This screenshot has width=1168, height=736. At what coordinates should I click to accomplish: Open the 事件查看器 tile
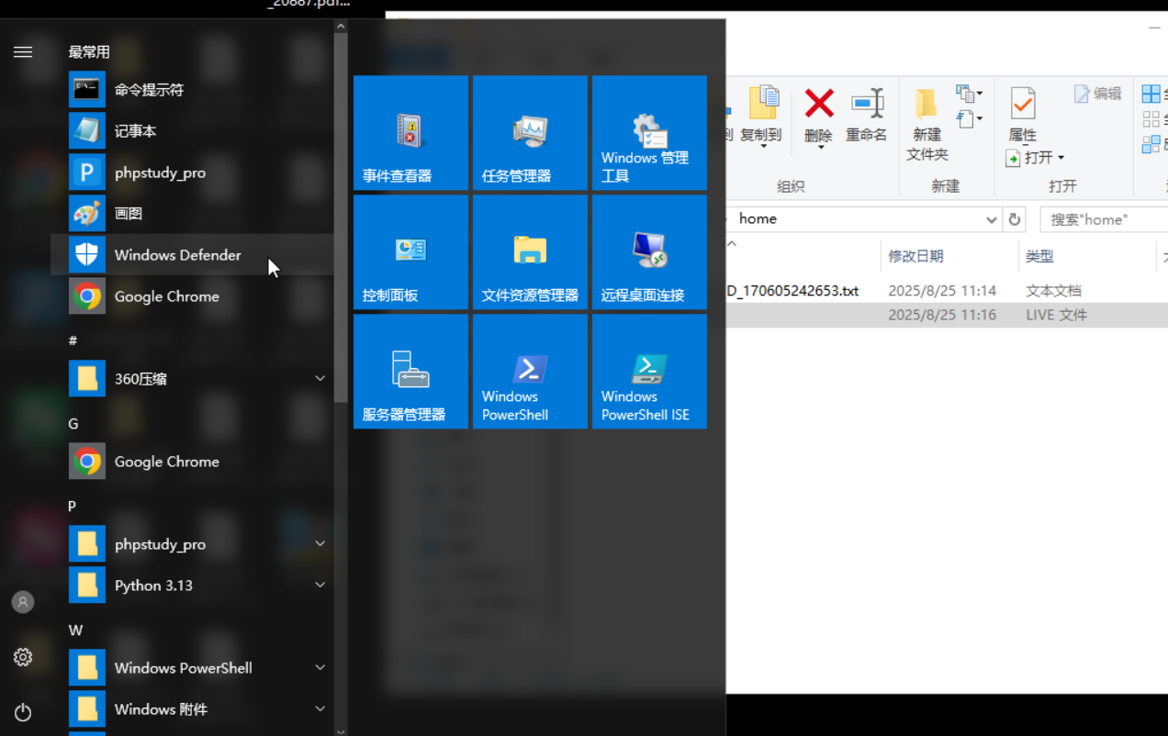(x=410, y=133)
